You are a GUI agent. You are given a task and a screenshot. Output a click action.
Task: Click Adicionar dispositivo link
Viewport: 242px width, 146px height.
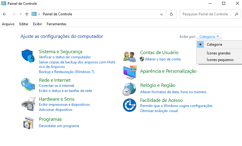coord(55,110)
